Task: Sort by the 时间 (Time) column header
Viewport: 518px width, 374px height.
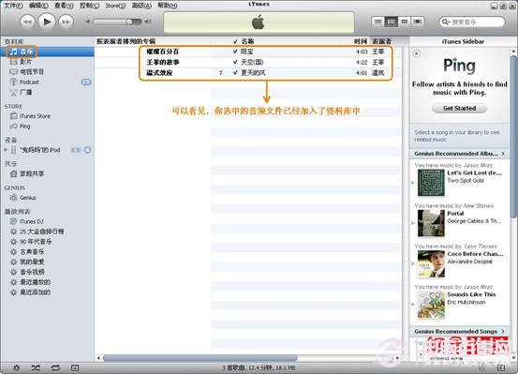Action: point(361,41)
